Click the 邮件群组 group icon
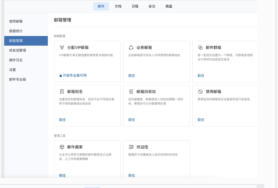Screen dimensions: 278x188 [x=200, y=48]
